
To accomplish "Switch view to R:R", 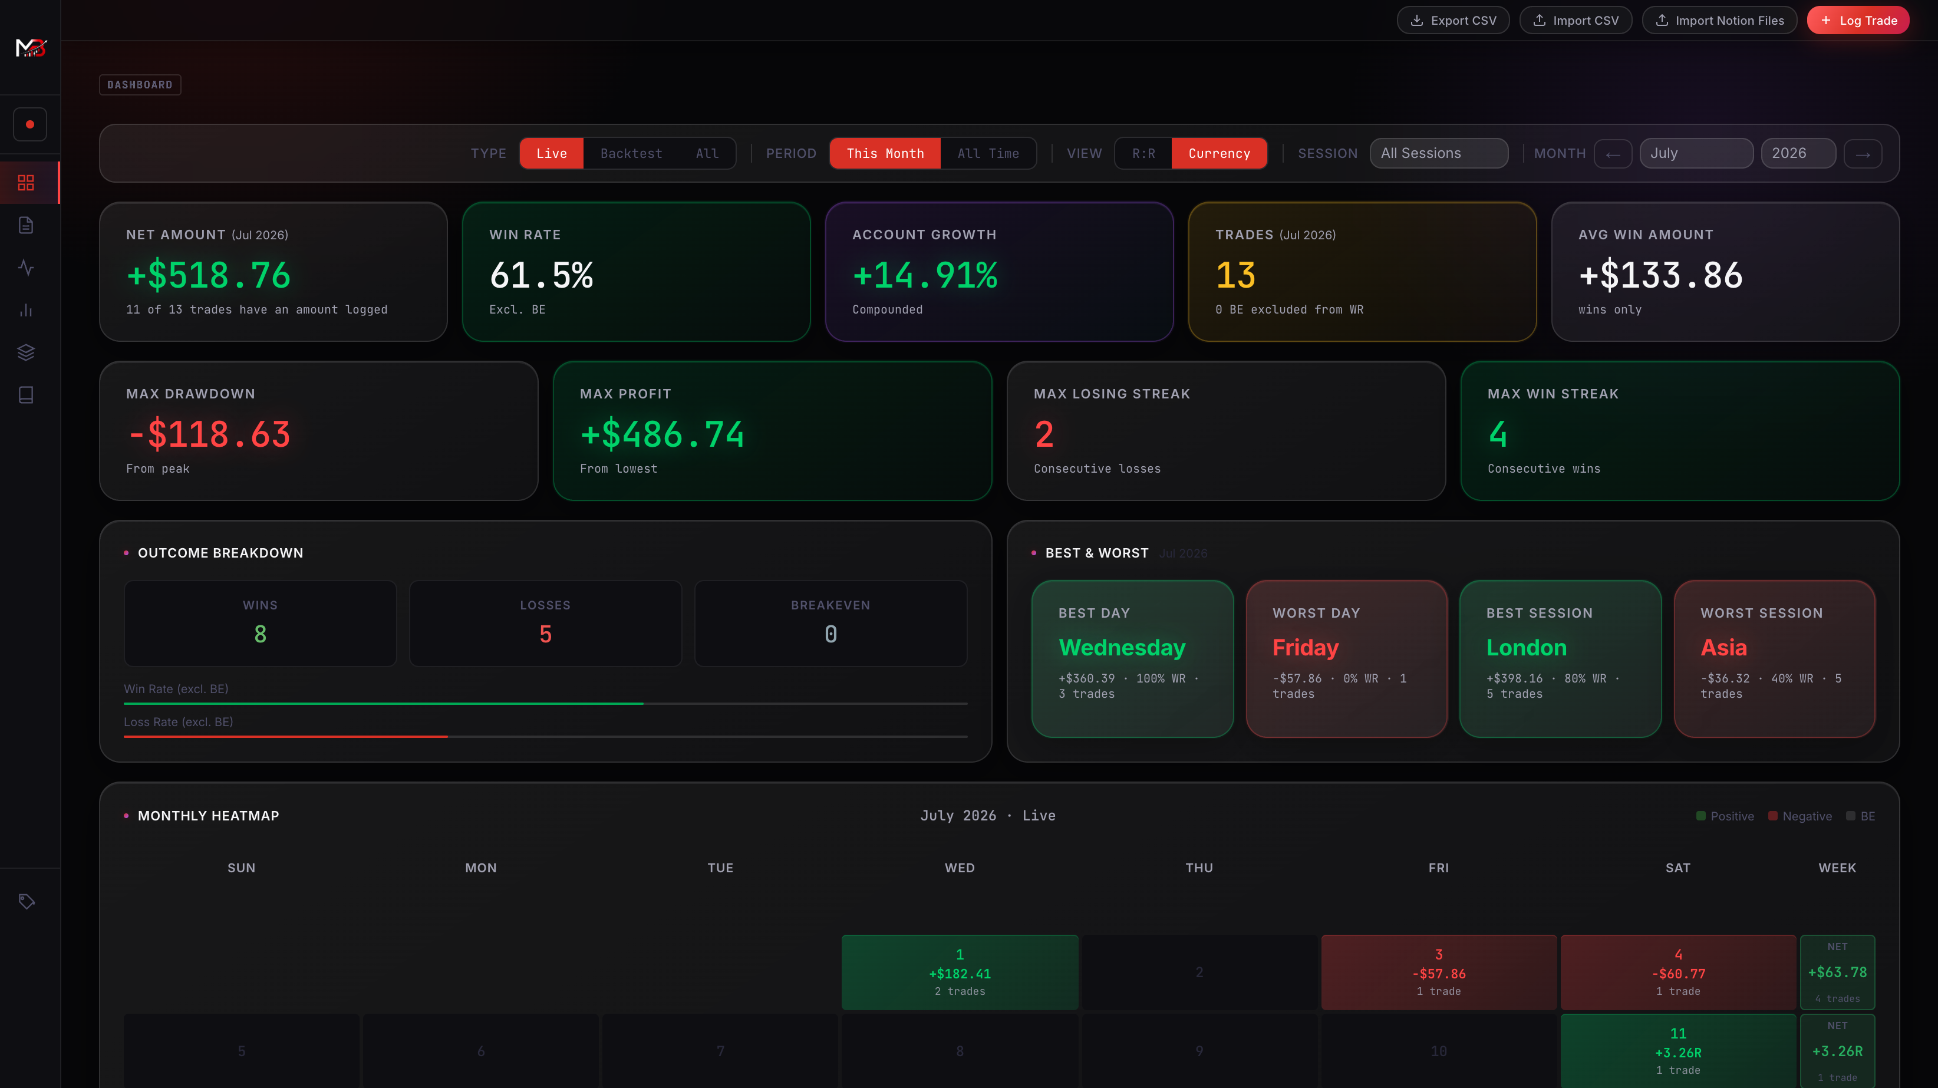I will coord(1143,153).
